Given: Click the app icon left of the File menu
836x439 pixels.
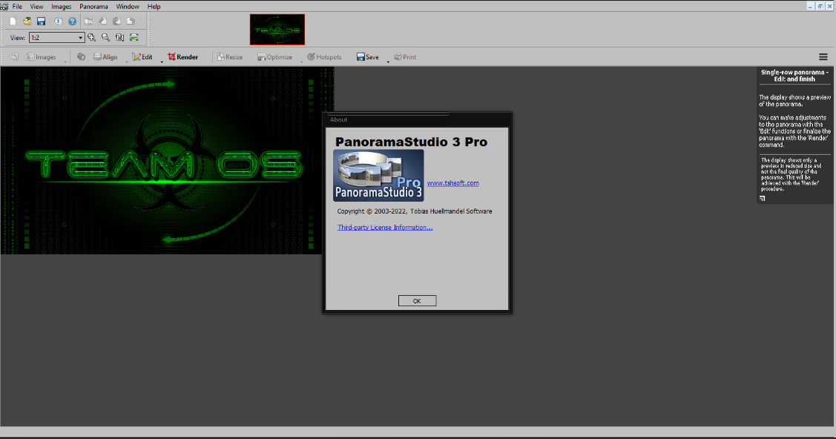Looking at the screenshot, I should [4, 7].
